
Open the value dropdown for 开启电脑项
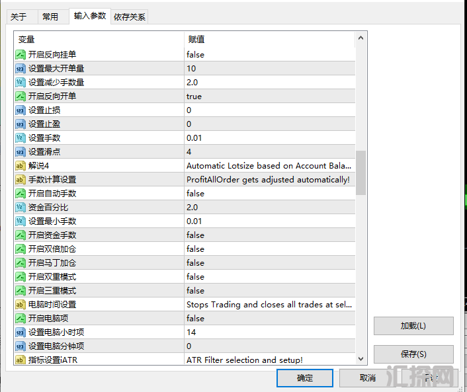click(x=269, y=318)
